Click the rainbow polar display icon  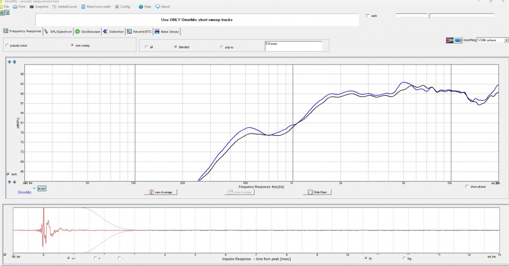tap(449, 40)
